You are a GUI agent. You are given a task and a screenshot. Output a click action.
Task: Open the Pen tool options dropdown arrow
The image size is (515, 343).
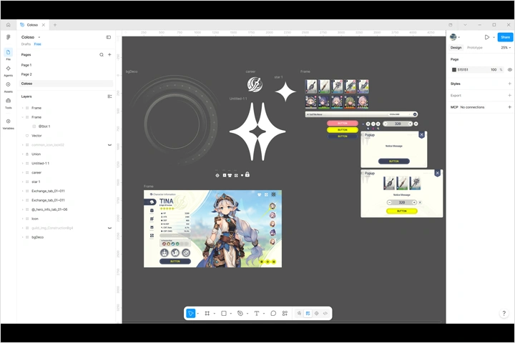[247, 314]
